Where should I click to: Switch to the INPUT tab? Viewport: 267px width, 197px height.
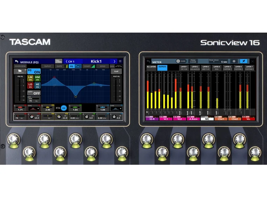(x=48, y=66)
